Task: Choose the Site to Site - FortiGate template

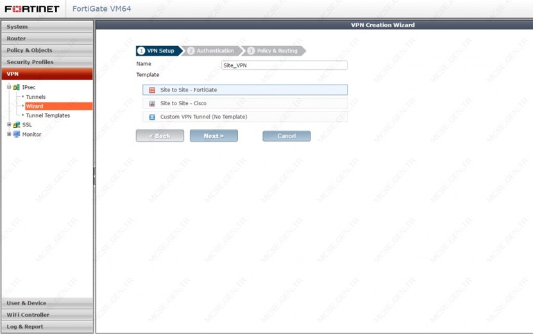Action: (245, 90)
